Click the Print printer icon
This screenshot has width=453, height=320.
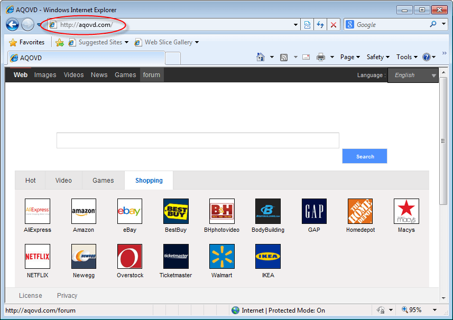point(321,57)
